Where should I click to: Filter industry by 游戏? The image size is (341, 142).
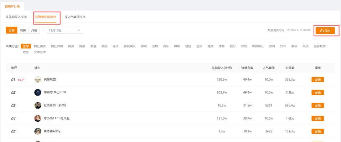click(144, 46)
